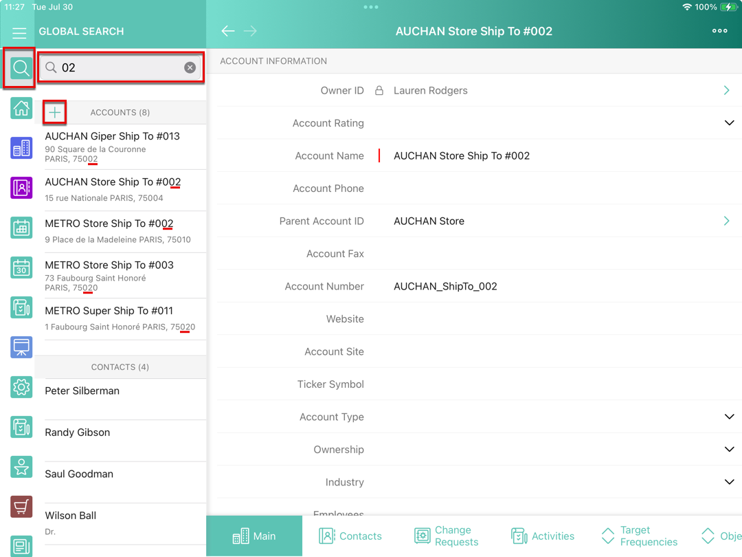The width and height of the screenshot is (742, 557).
Task: Open the hamburger menu icon
Action: pyautogui.click(x=19, y=32)
